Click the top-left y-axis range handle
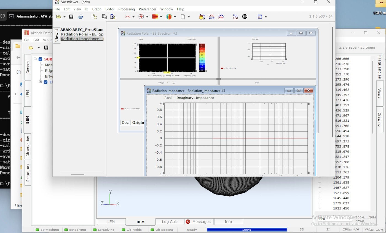Viewport: 386px width, 233px height. pos(163,104)
